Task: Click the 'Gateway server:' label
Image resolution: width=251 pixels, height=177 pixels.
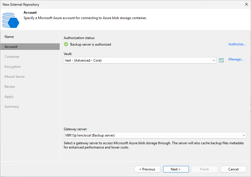Action: 75,129
